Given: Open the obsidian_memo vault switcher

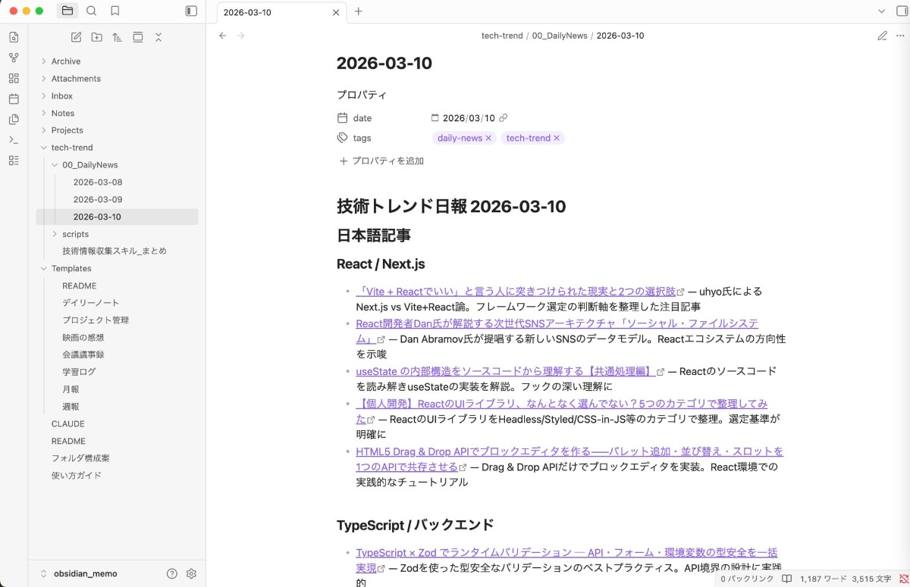Looking at the screenshot, I should click(x=85, y=573).
